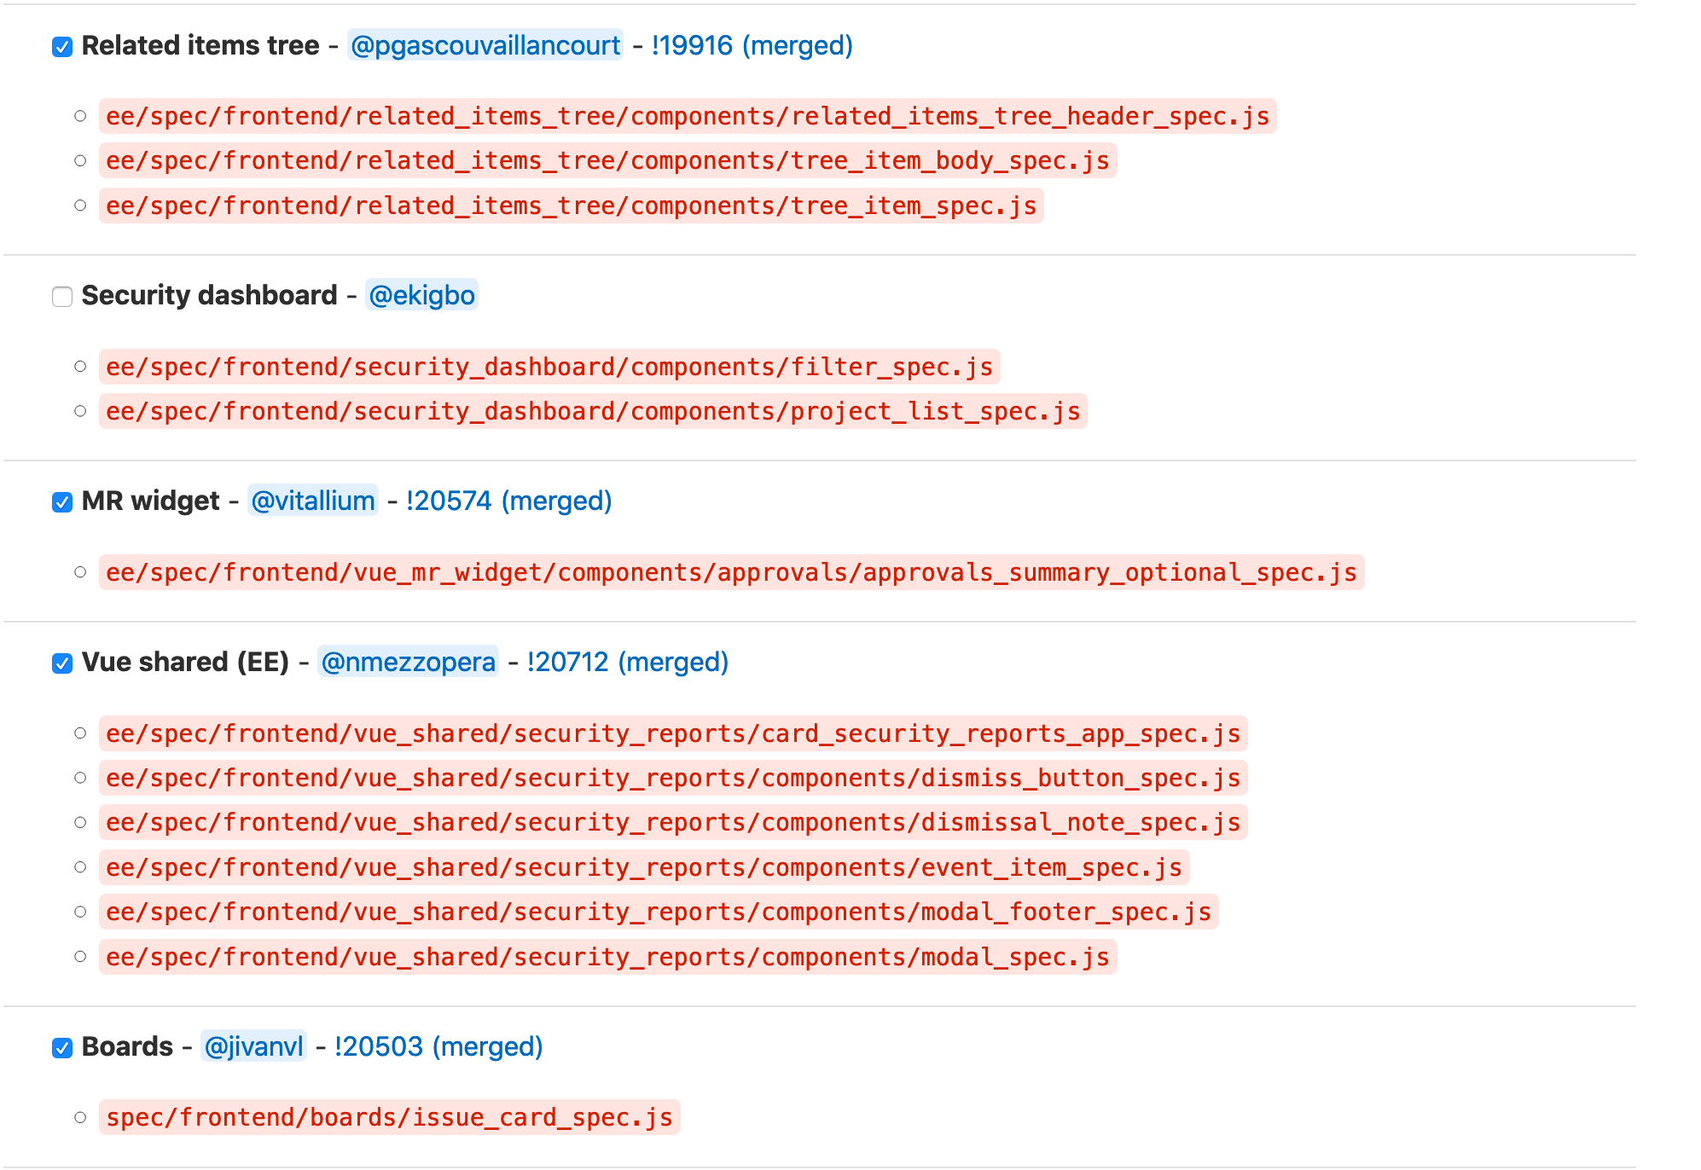This screenshot has height=1170, width=1701.
Task: Select the modal_footer_spec.js file path
Action: coord(658,912)
